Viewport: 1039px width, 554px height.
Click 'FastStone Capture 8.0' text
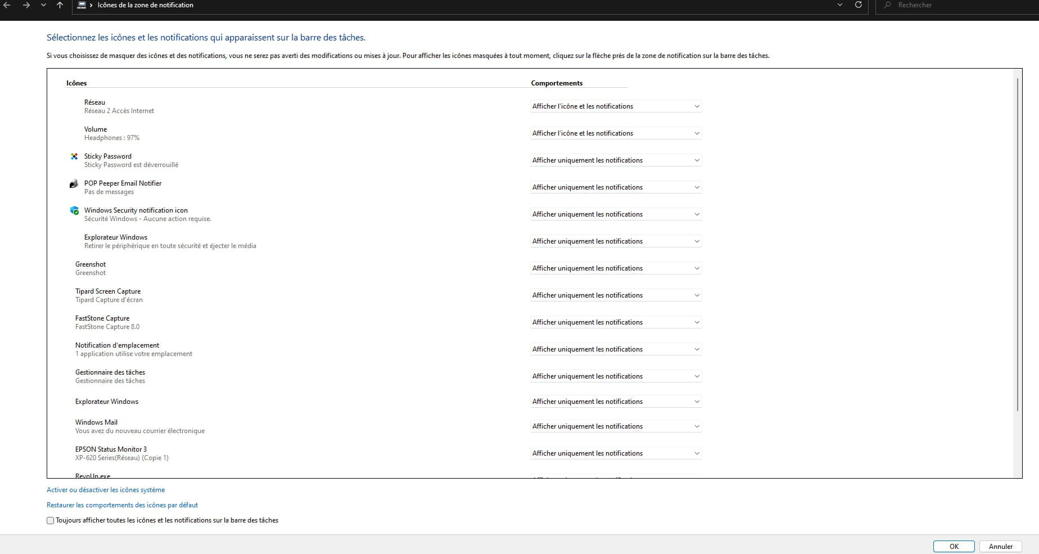tap(107, 327)
